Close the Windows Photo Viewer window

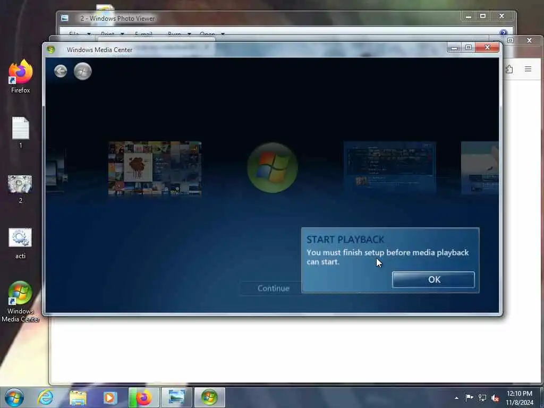click(x=501, y=16)
